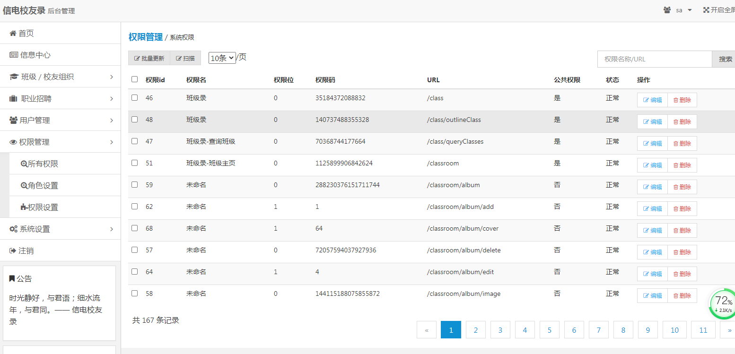This screenshot has height=354, width=735.
Task: Click the puzzle icon beside 权限设置
Action: [x=24, y=207]
